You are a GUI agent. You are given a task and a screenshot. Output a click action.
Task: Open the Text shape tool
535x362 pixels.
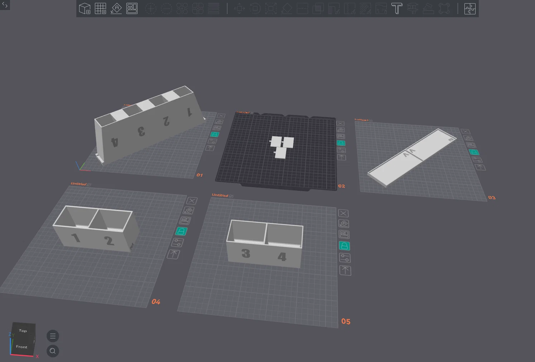(397, 8)
